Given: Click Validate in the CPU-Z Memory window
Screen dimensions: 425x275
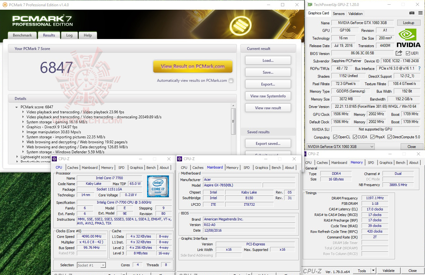Looking at the screenshot, I should point(388,271).
